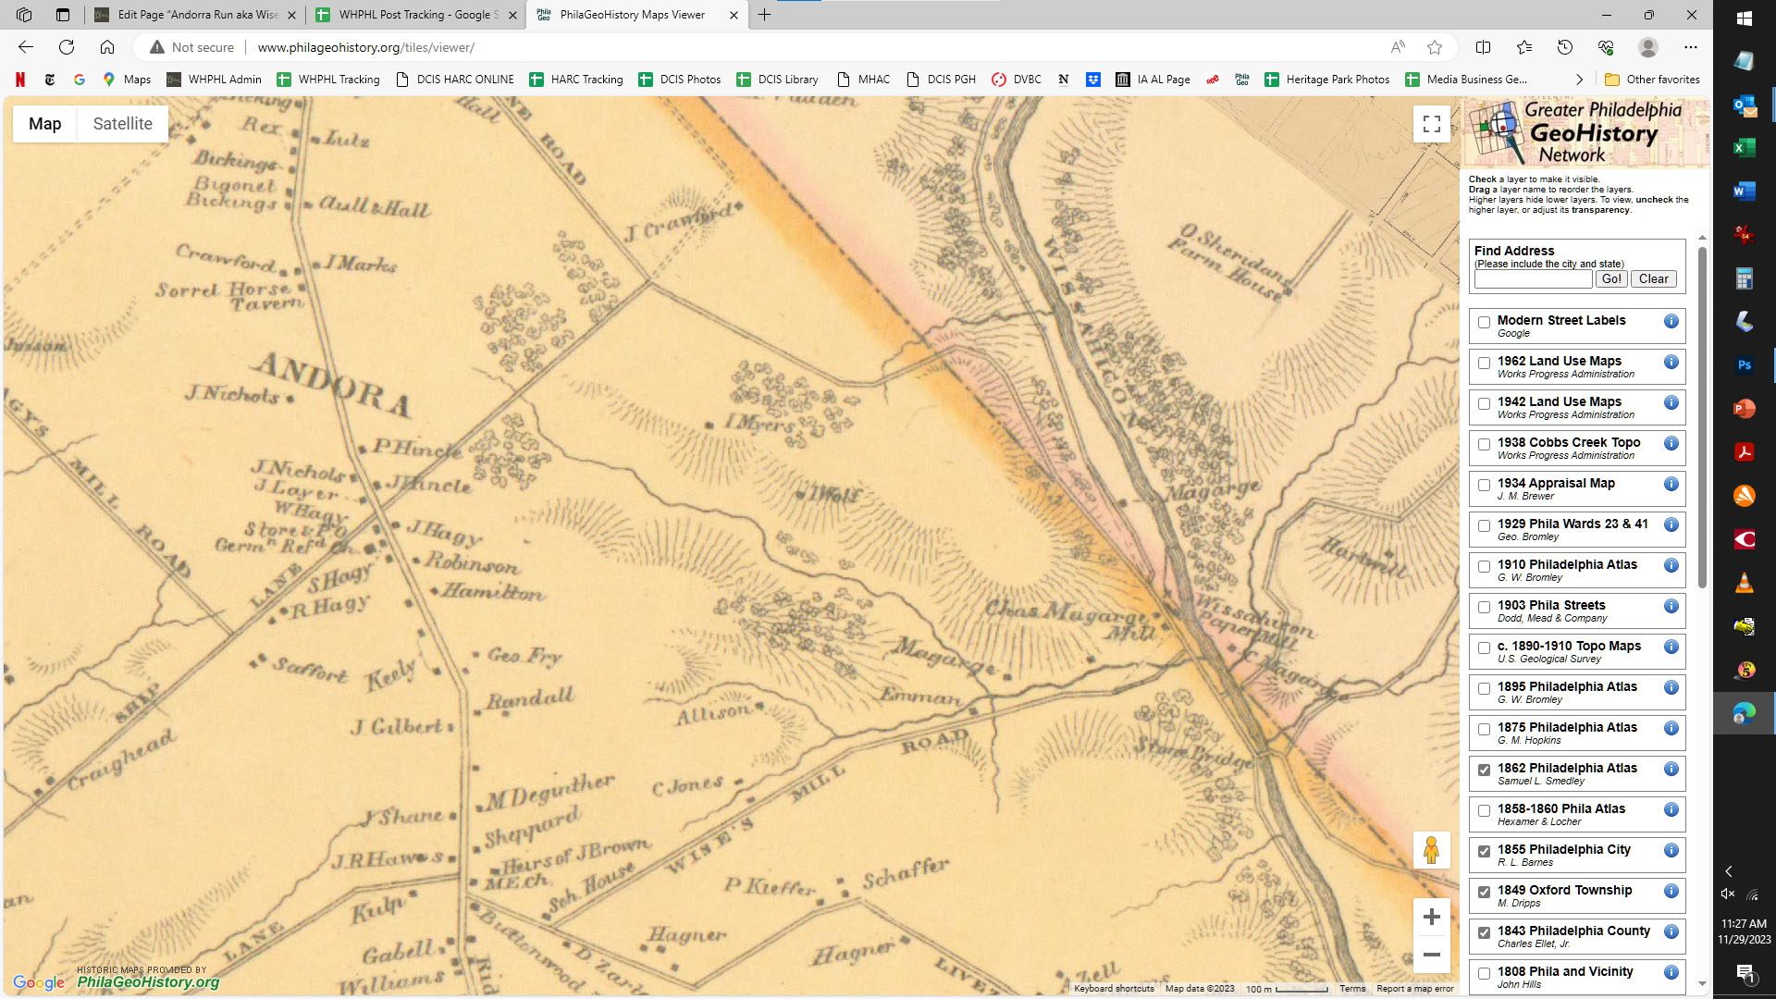Image resolution: width=1776 pixels, height=999 pixels.
Task: Uncheck the 1855 Philadelphia City layer
Action: coord(1484,851)
